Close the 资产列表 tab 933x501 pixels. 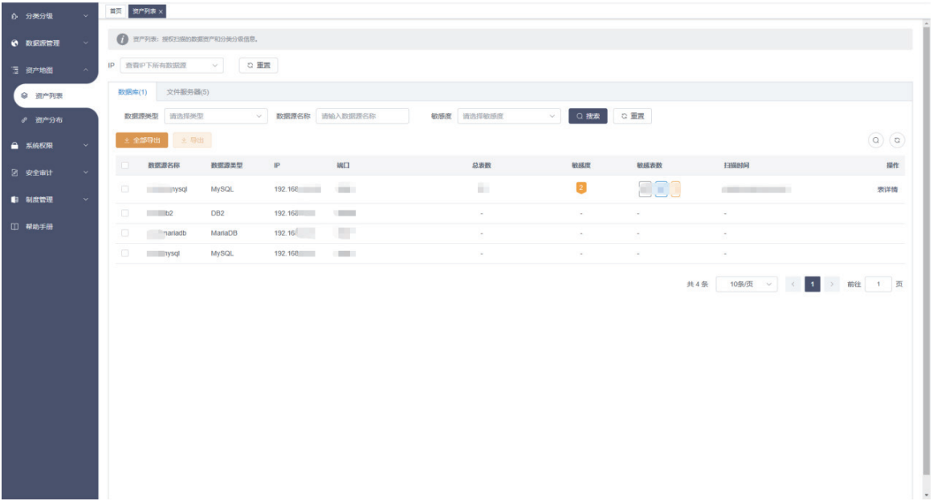point(161,11)
